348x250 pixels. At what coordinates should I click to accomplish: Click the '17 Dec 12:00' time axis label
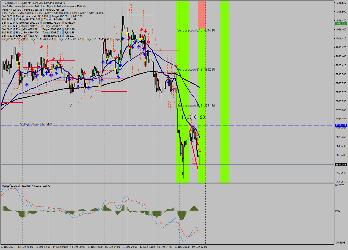pos(147,247)
